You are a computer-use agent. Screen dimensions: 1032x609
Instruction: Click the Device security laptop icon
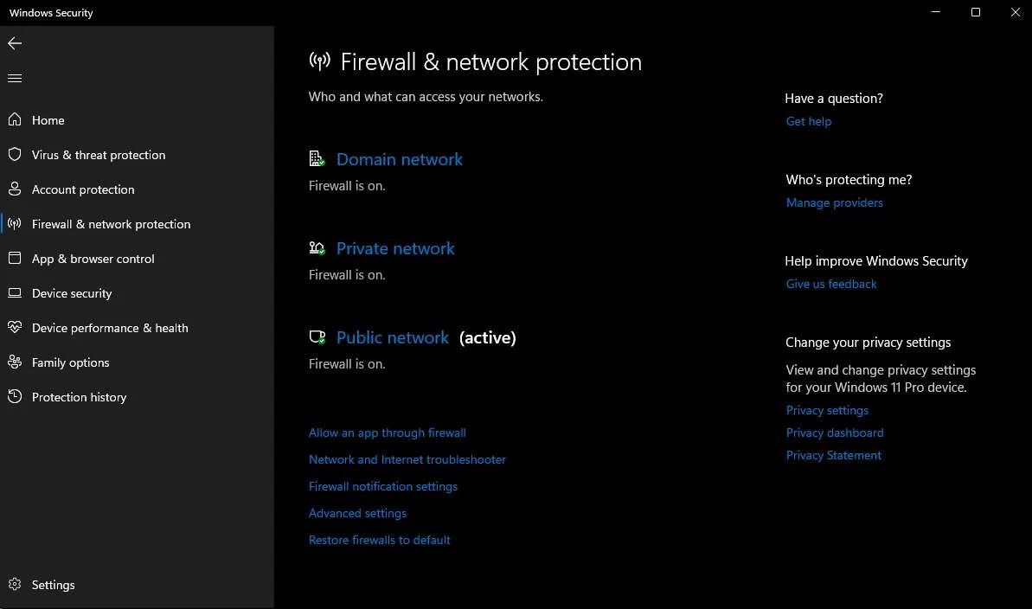pyautogui.click(x=15, y=293)
